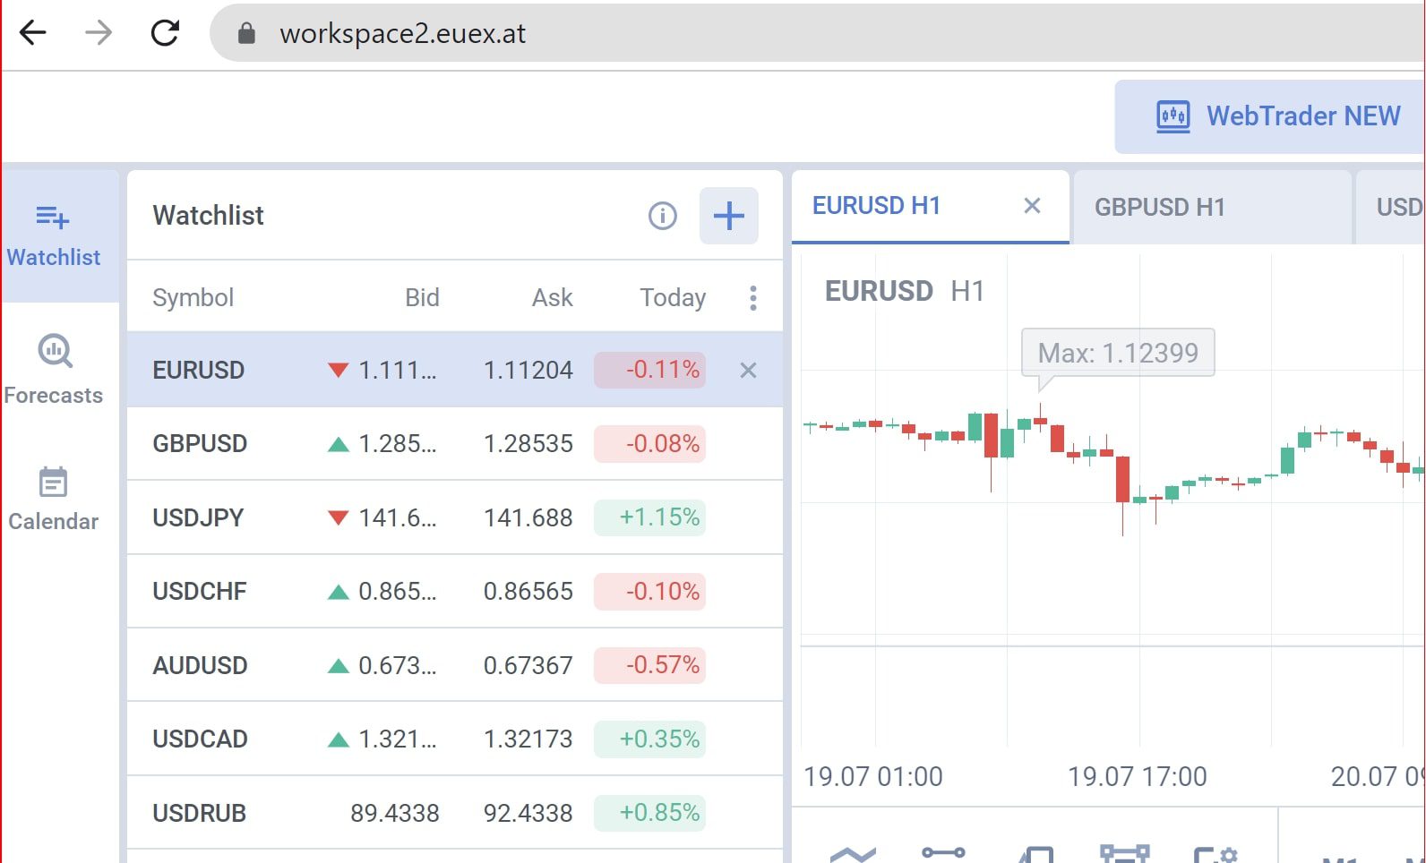Image resolution: width=1426 pixels, height=863 pixels.
Task: Reload the current page
Action: 165,33
